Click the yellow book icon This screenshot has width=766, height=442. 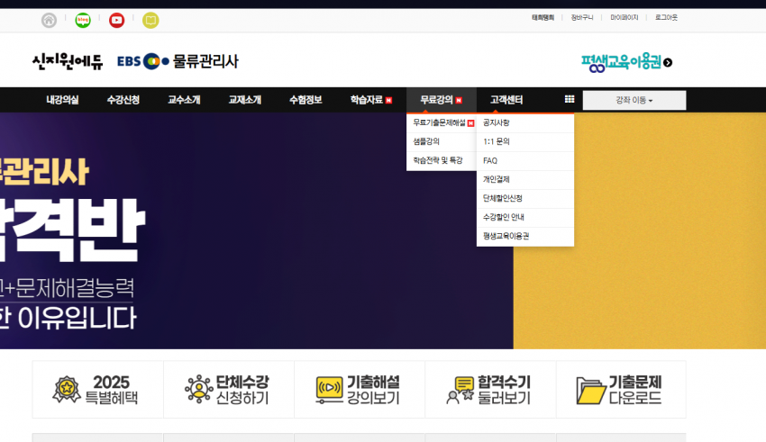[150, 21]
